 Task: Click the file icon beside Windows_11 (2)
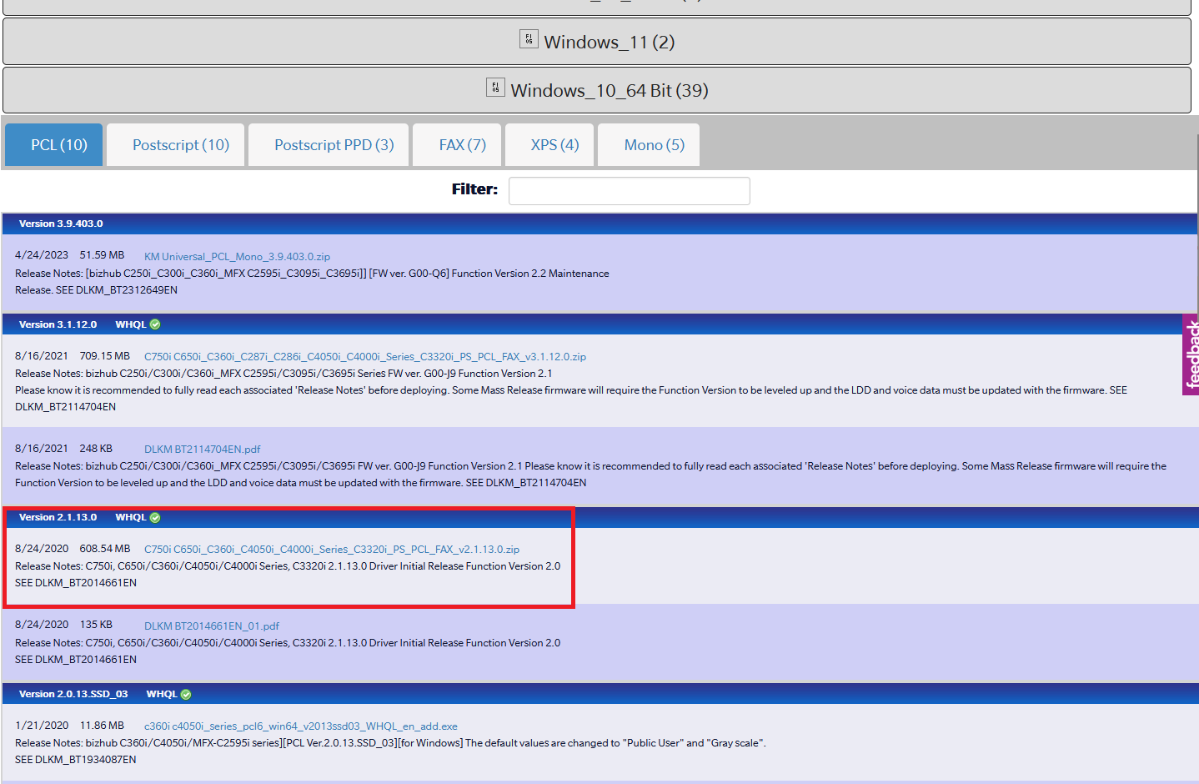click(x=529, y=39)
